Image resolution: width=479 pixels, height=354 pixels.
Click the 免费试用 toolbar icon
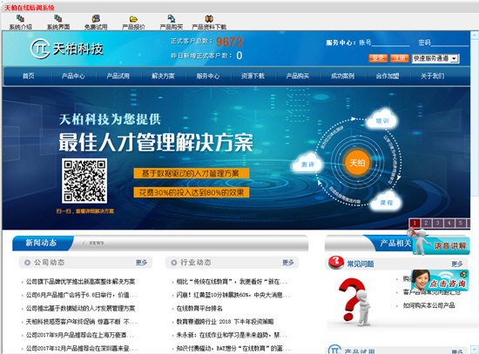tap(96, 18)
